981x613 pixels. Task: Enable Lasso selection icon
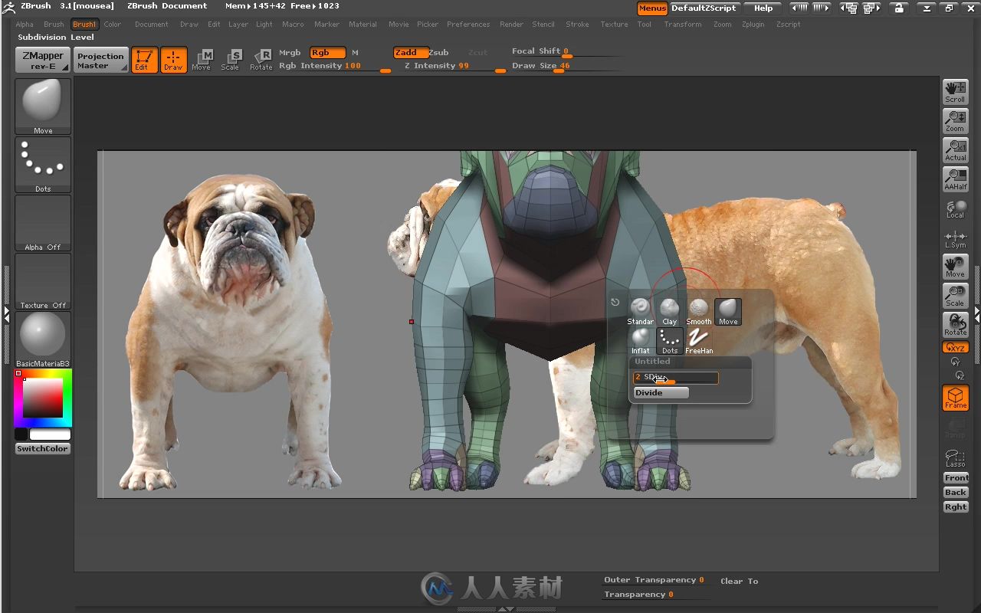coord(956,457)
